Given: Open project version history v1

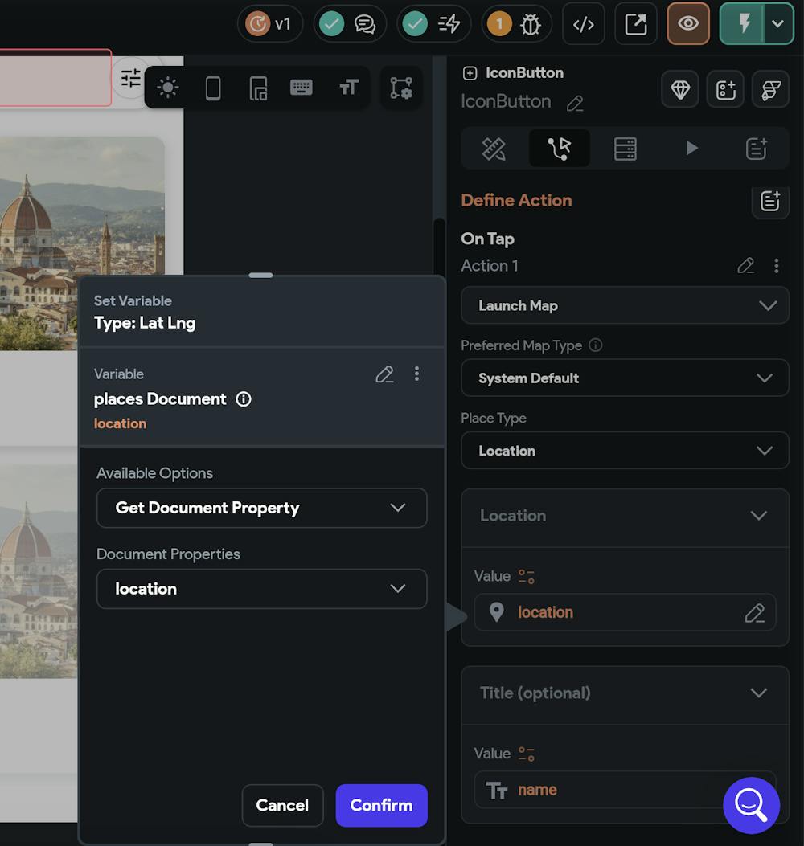Looking at the screenshot, I should tap(270, 24).
